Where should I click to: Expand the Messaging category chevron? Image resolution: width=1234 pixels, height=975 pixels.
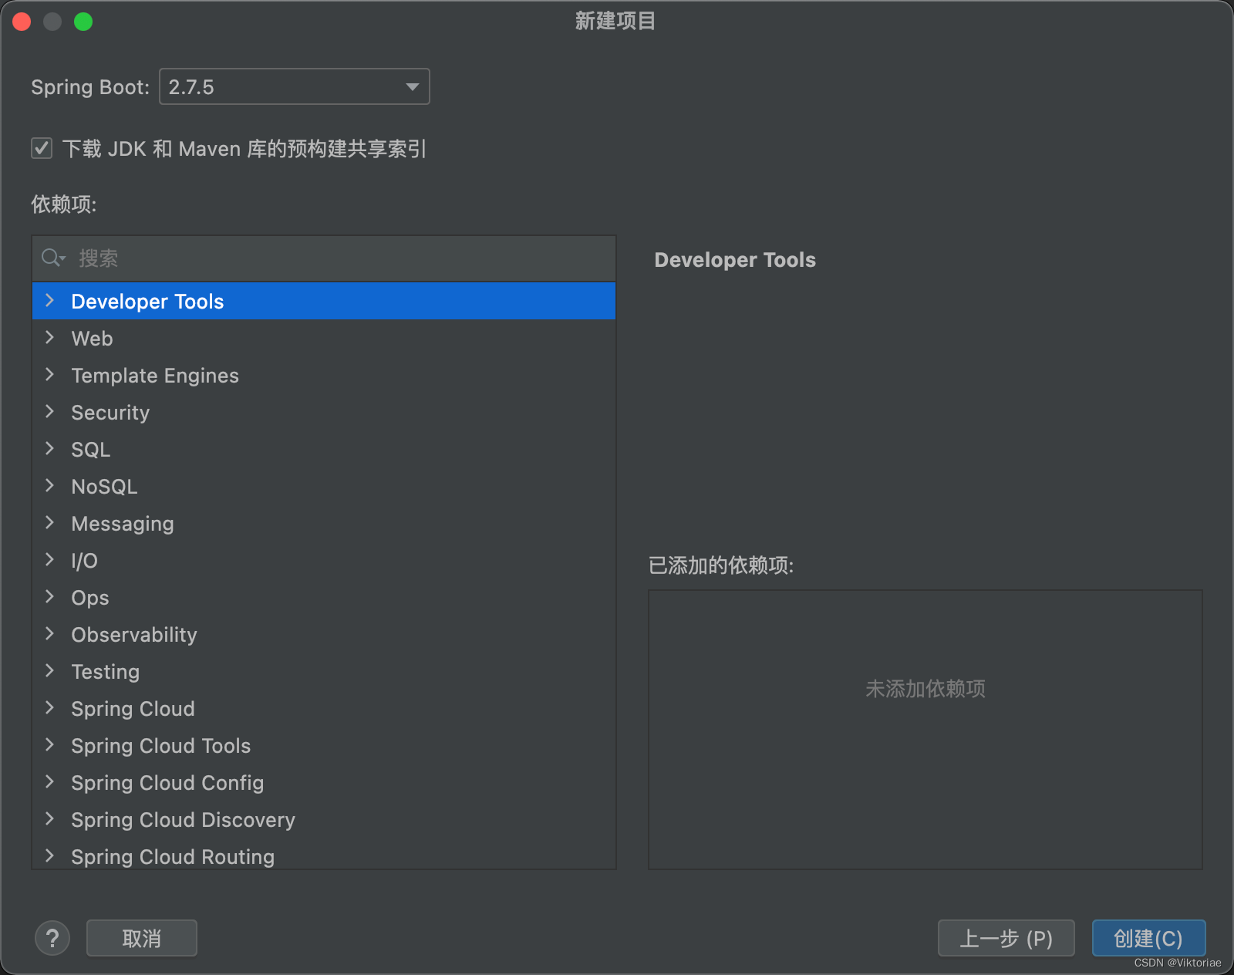[x=50, y=523]
